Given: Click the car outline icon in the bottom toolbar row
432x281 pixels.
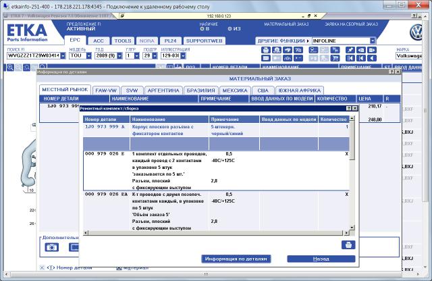Looking at the screenshot, I should [288, 58].
